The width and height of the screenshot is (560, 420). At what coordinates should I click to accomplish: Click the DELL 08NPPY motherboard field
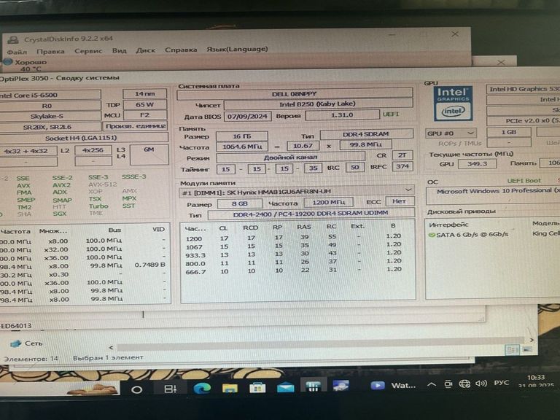(295, 94)
